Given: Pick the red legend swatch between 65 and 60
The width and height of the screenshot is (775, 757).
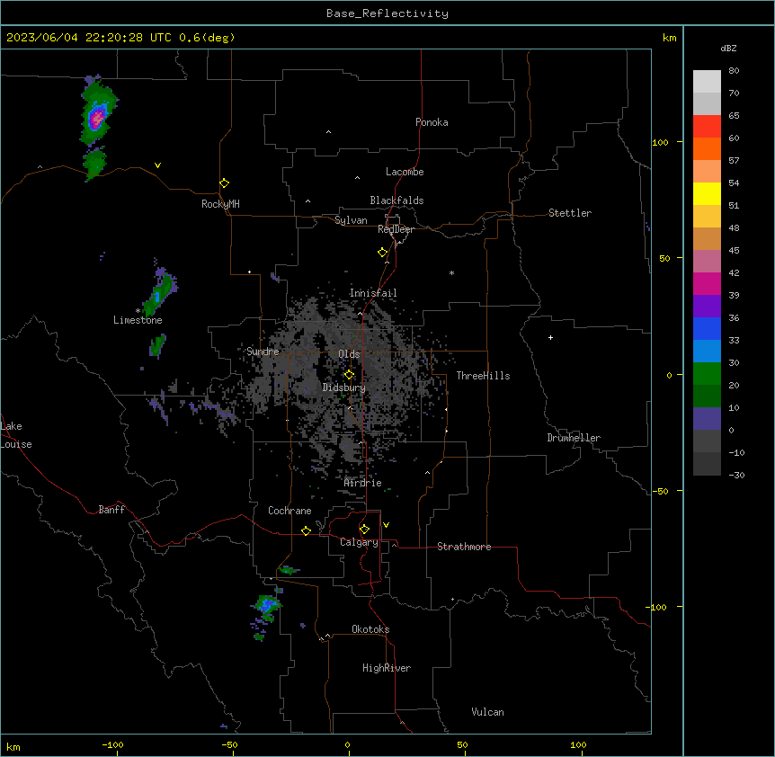Looking at the screenshot, I should [707, 127].
